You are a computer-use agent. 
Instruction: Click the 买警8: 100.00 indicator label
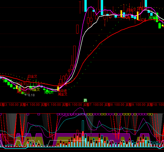(114, 105)
